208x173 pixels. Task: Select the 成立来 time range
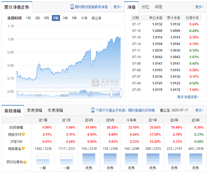pos(96,18)
